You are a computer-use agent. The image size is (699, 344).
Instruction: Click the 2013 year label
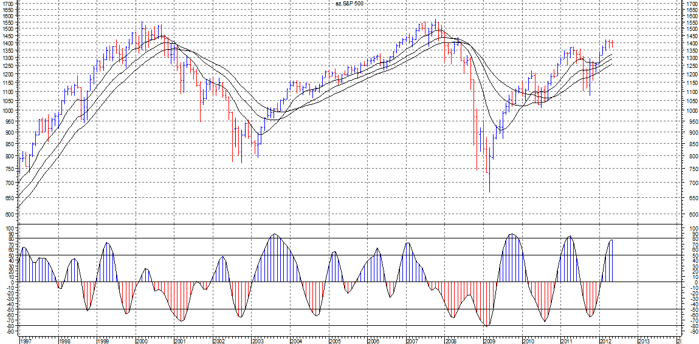coord(644,341)
